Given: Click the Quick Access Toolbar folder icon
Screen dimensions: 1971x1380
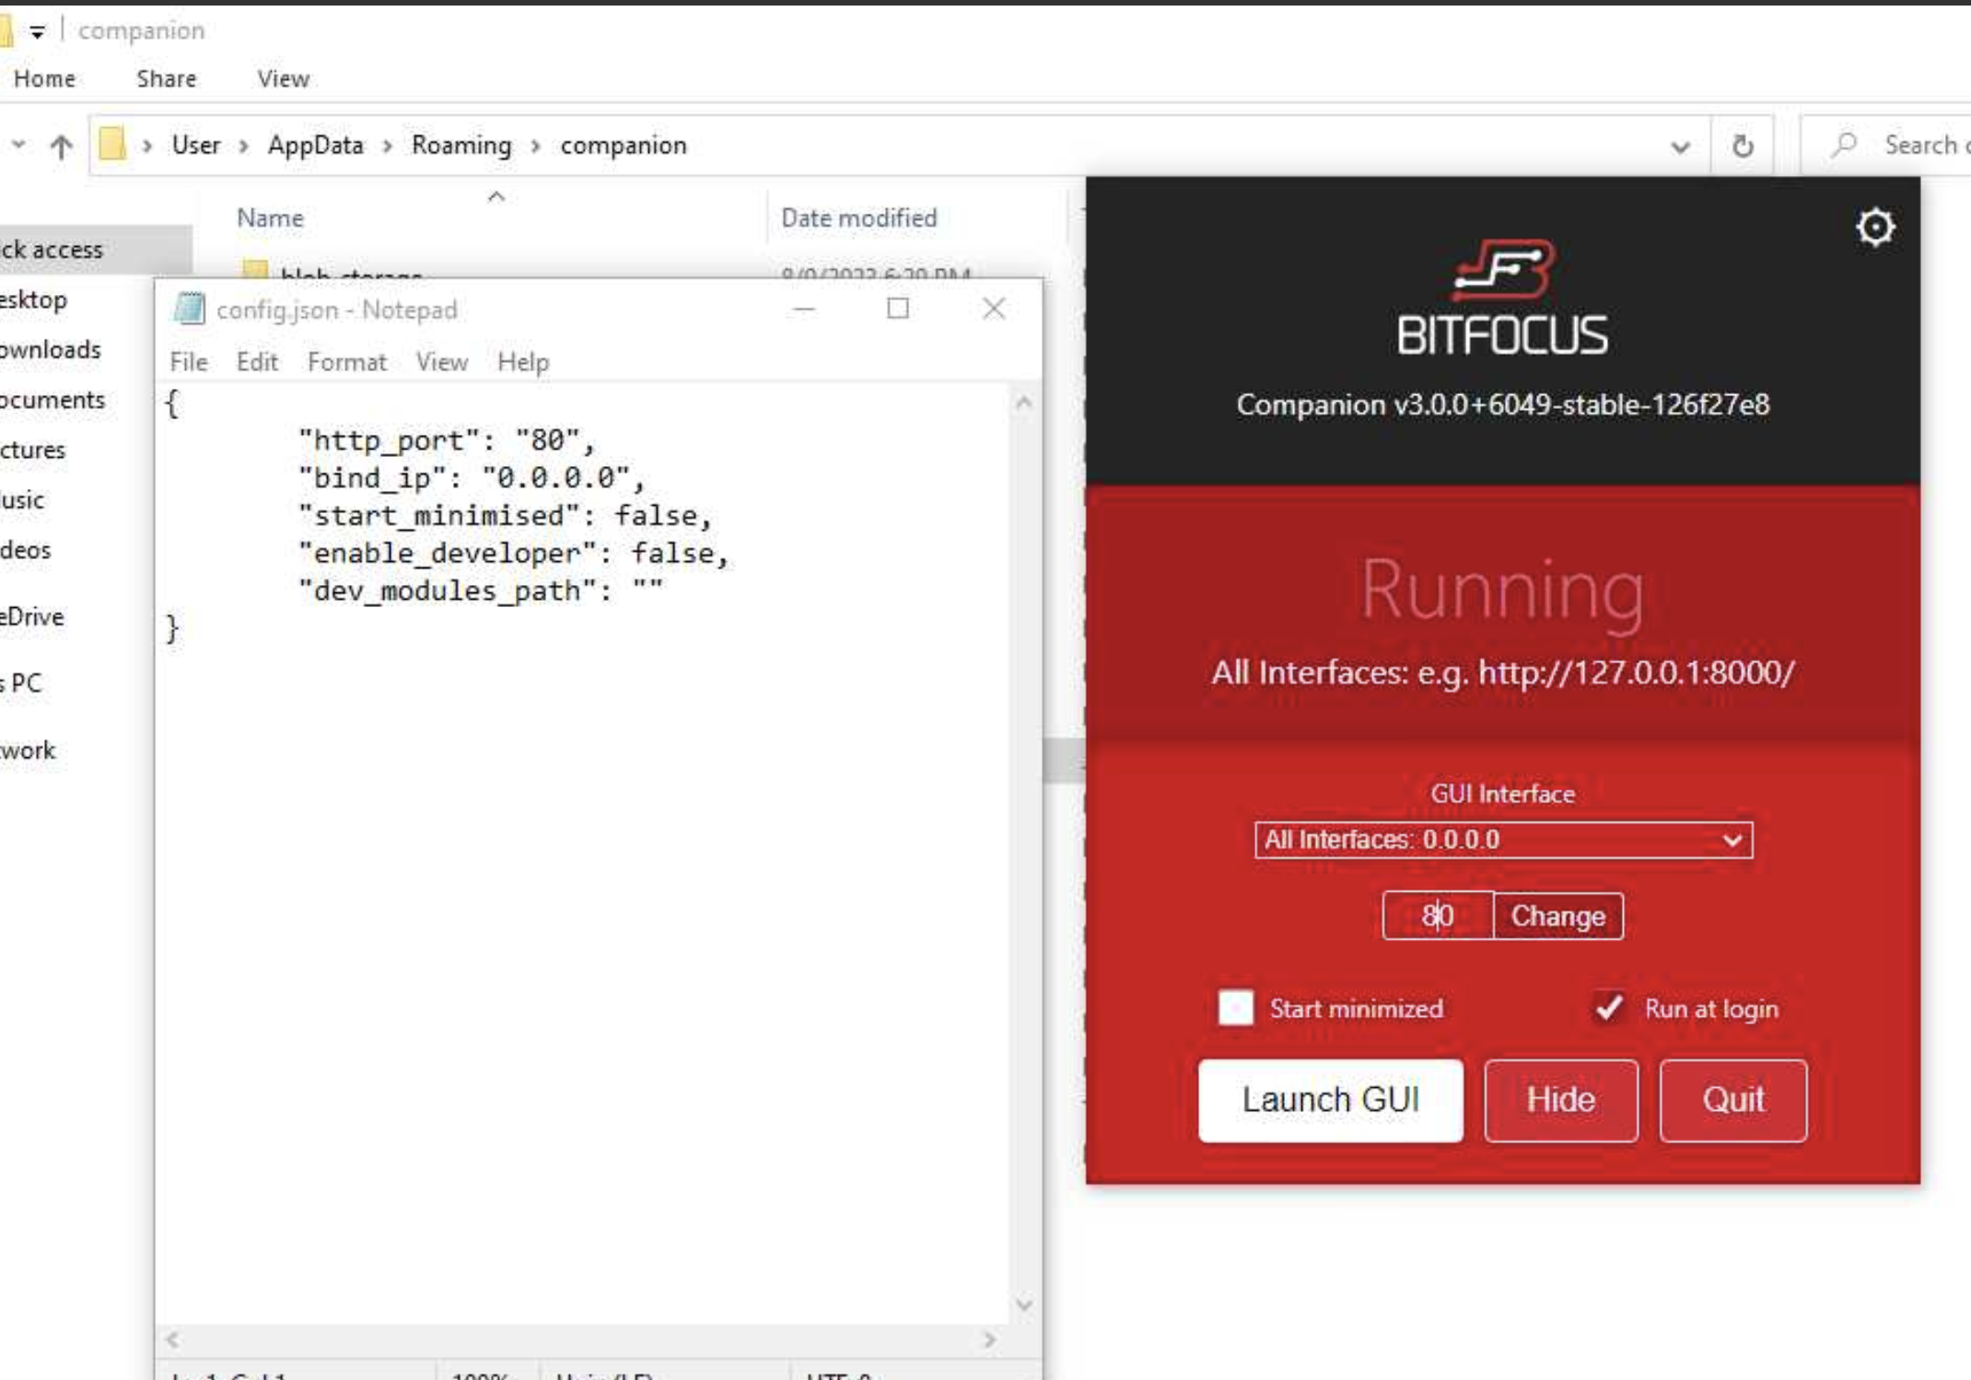Looking at the screenshot, I should coord(9,28).
